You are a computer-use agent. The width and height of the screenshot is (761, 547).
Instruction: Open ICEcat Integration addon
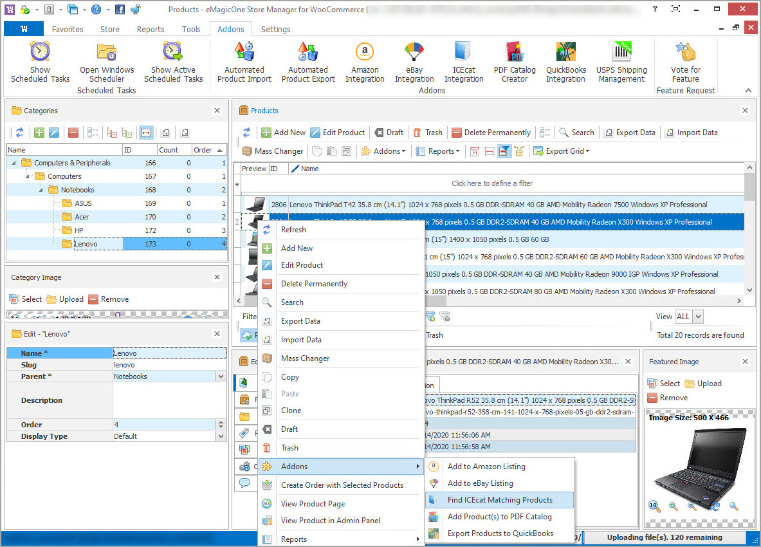pos(464,62)
